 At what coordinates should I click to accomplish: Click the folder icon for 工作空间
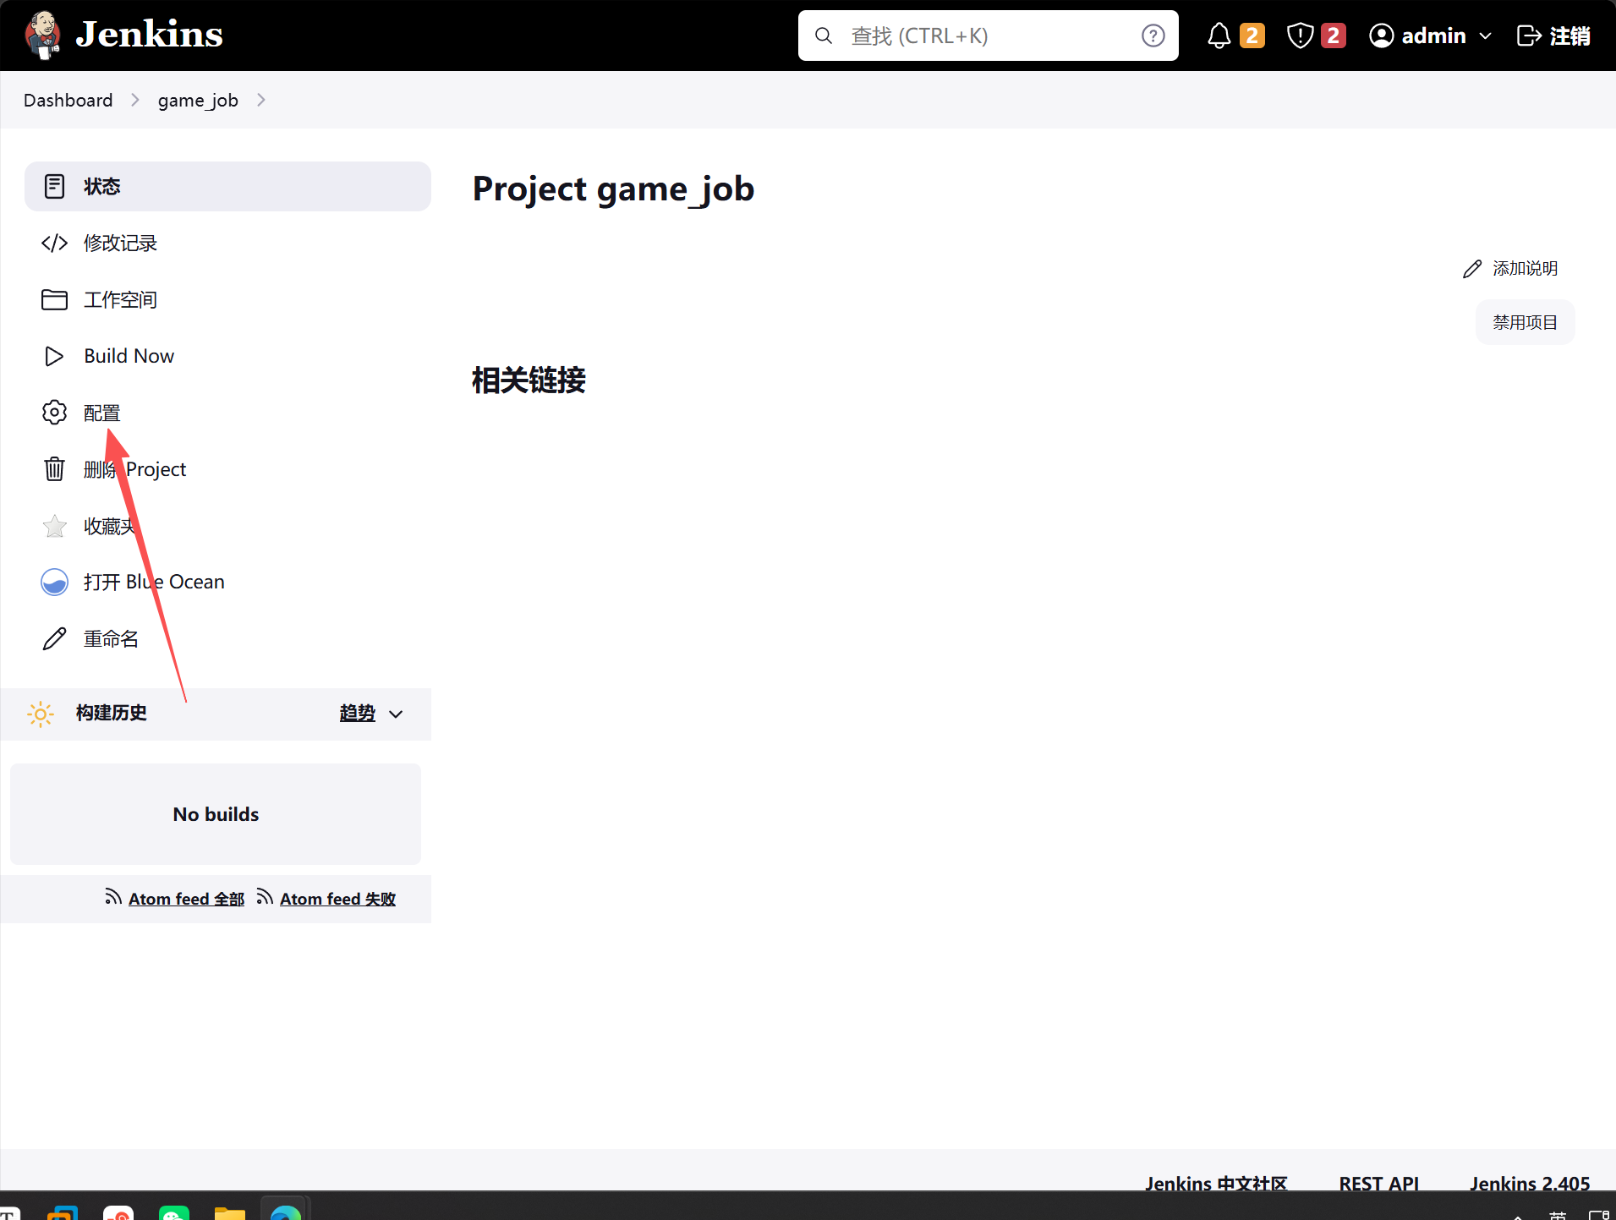tap(54, 299)
